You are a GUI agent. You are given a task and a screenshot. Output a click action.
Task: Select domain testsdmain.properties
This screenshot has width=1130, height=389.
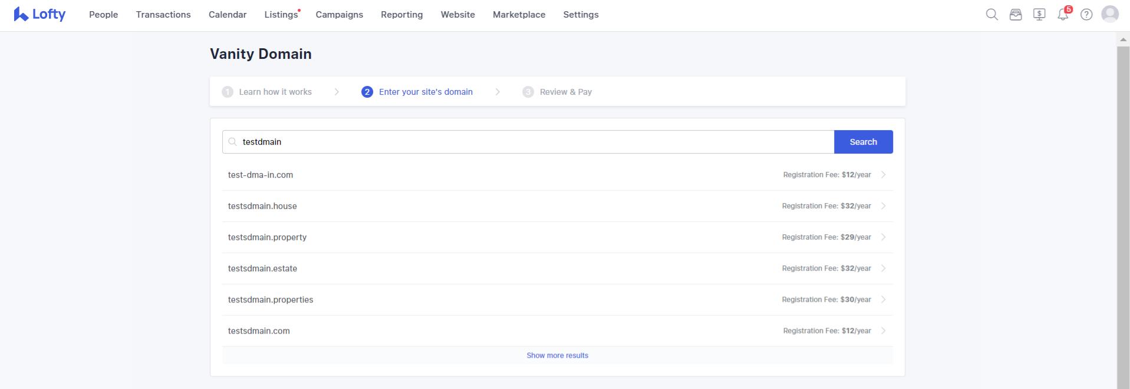[271, 300]
